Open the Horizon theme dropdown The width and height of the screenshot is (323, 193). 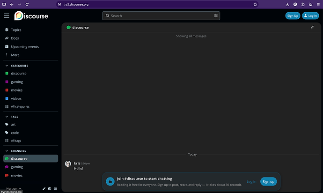14,188
